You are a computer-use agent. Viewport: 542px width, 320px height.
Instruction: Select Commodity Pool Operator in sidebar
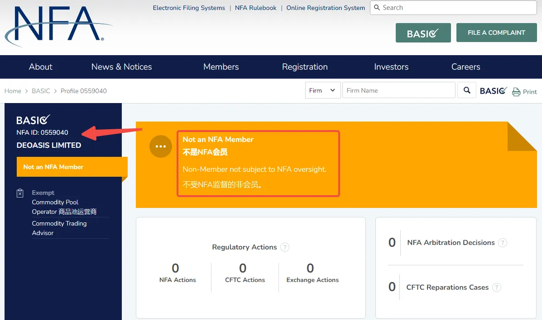click(64, 207)
